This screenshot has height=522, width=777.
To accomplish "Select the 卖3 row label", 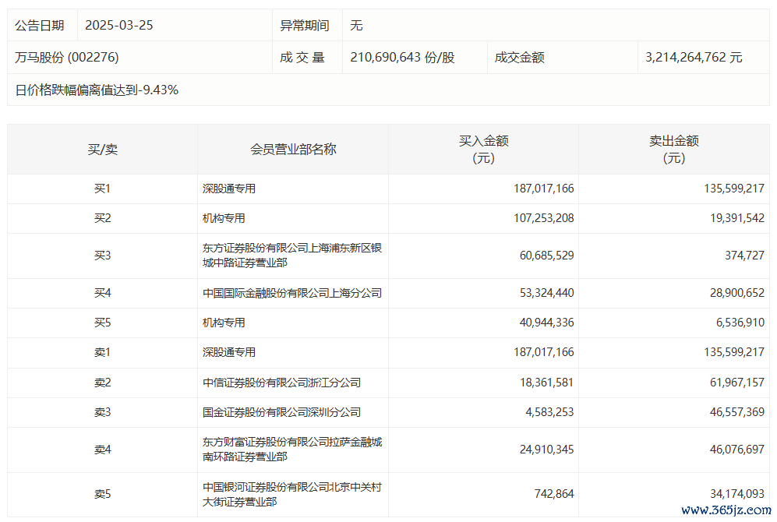I will [x=103, y=413].
